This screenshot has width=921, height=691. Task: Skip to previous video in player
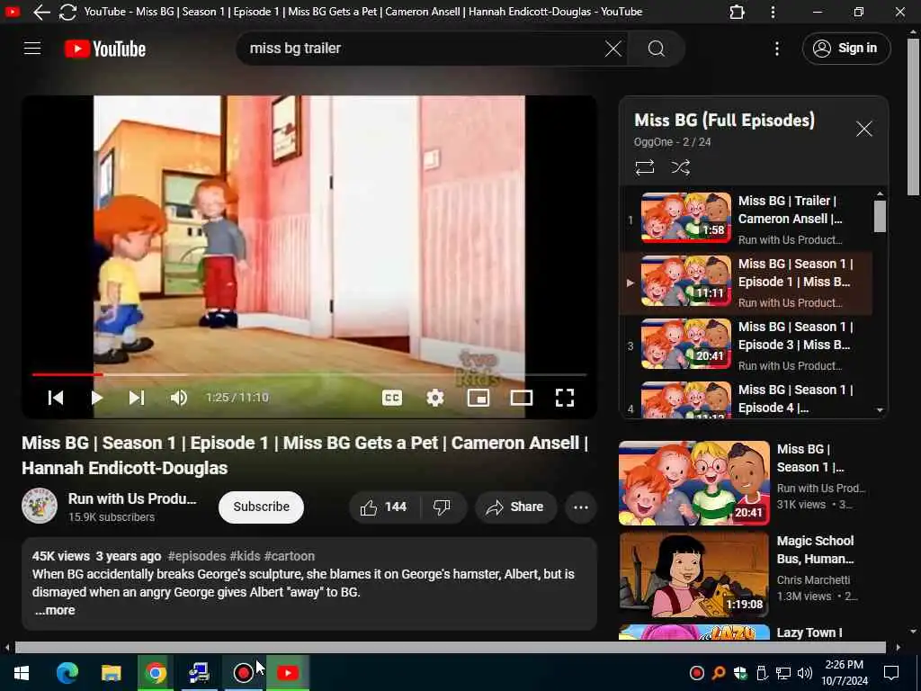(56, 398)
